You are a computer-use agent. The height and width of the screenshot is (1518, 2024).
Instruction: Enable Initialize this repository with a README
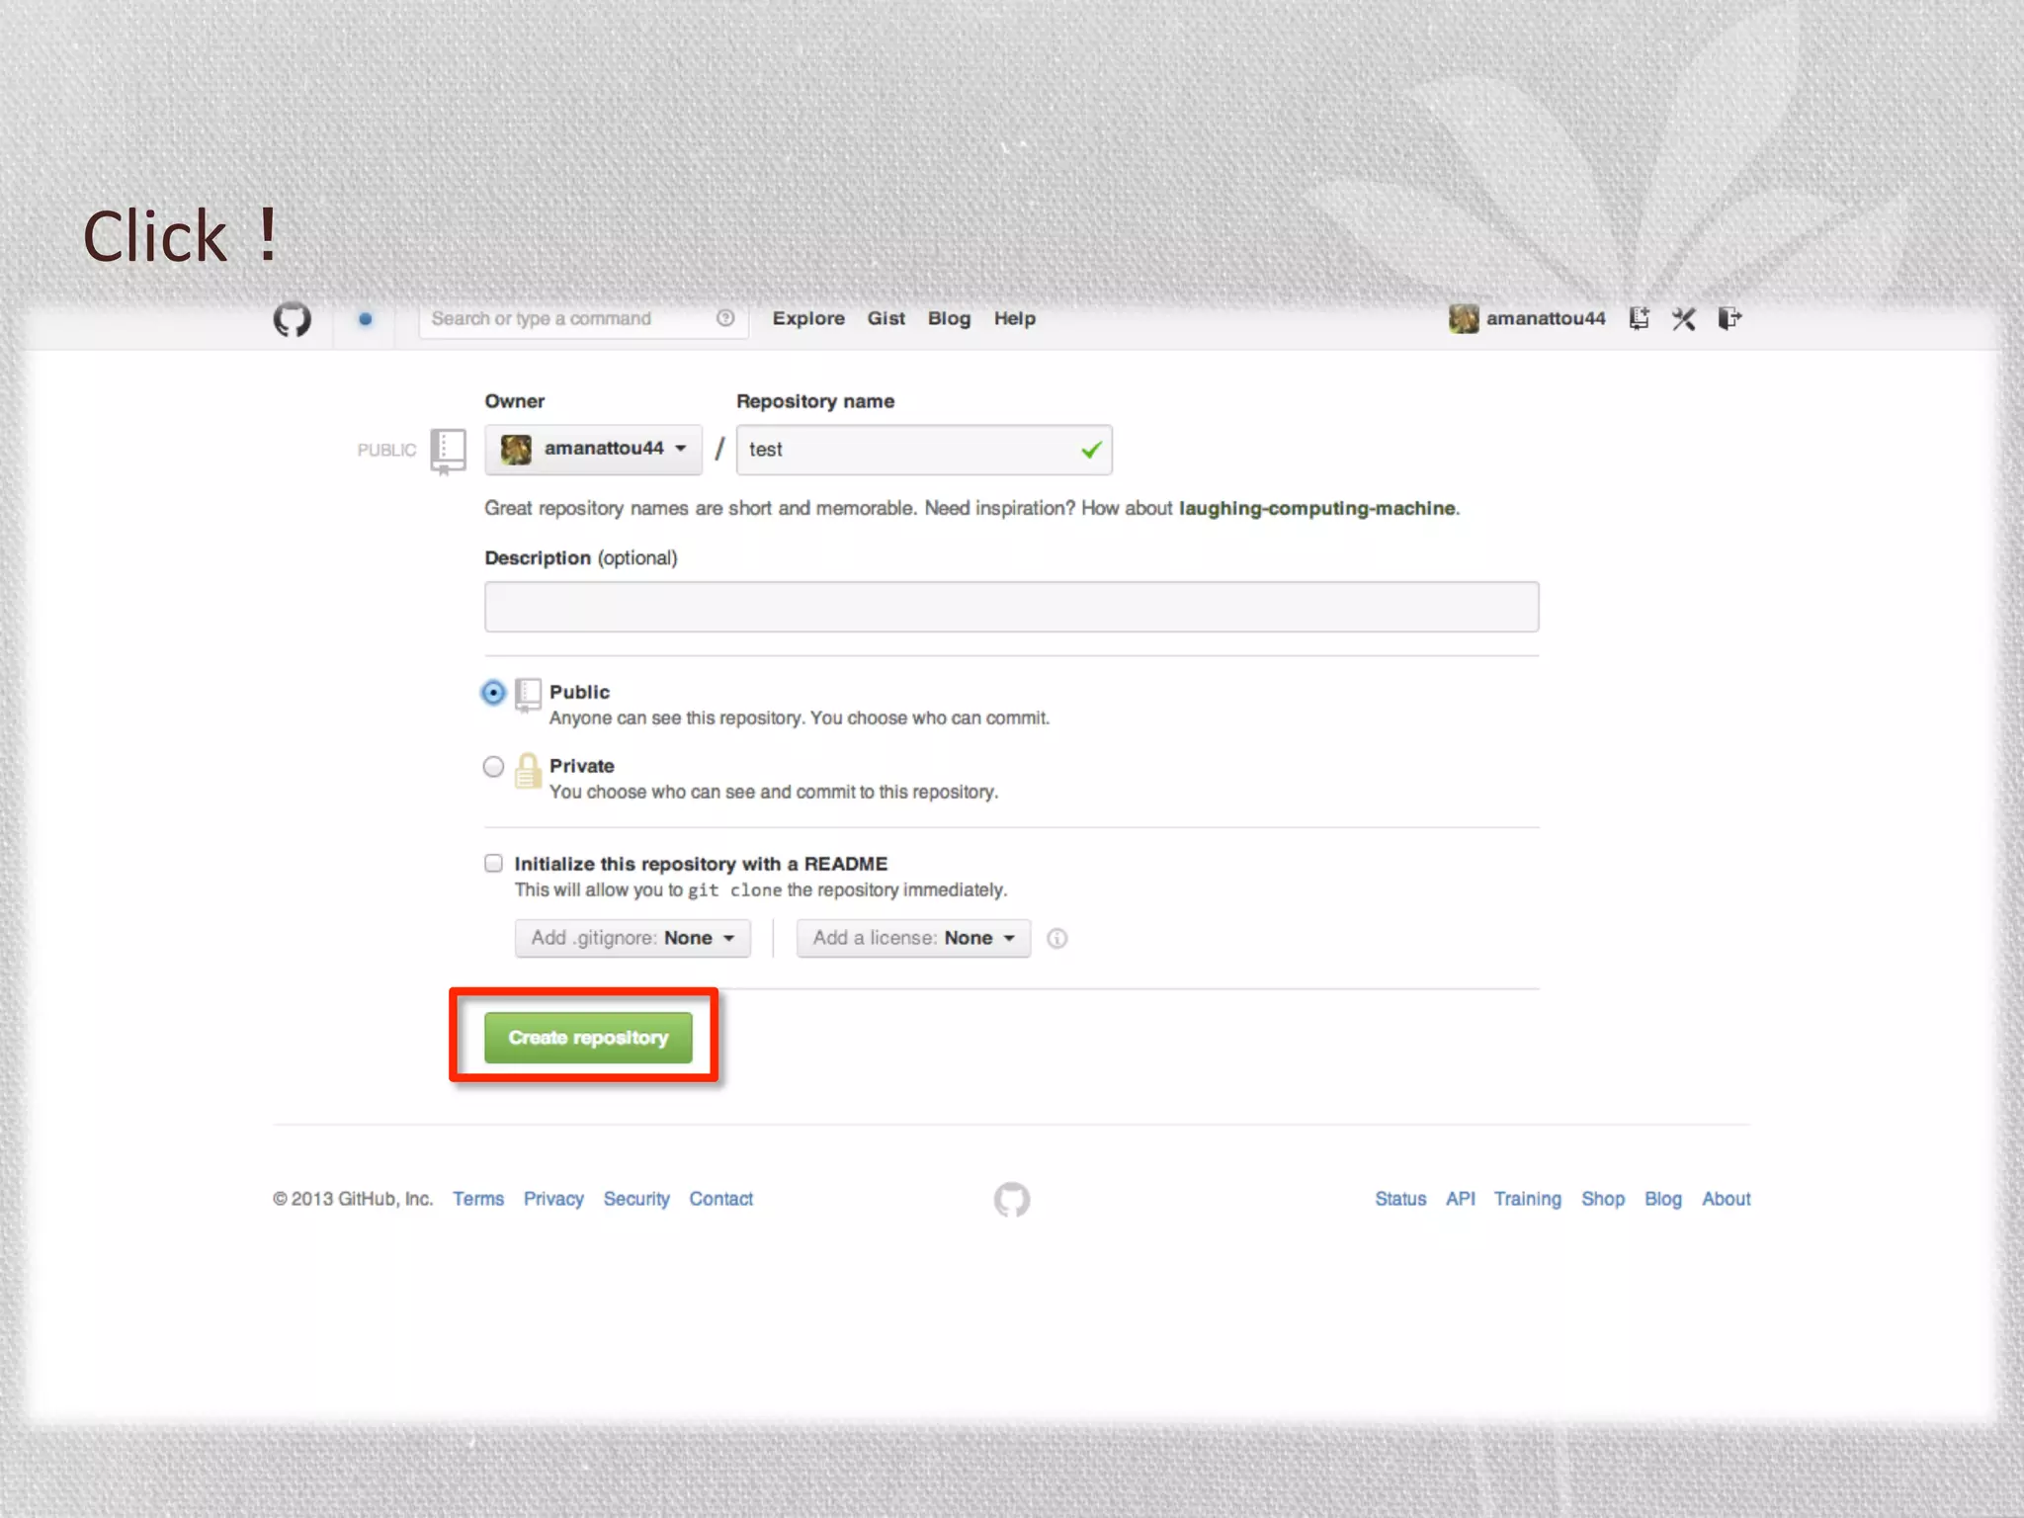[493, 864]
